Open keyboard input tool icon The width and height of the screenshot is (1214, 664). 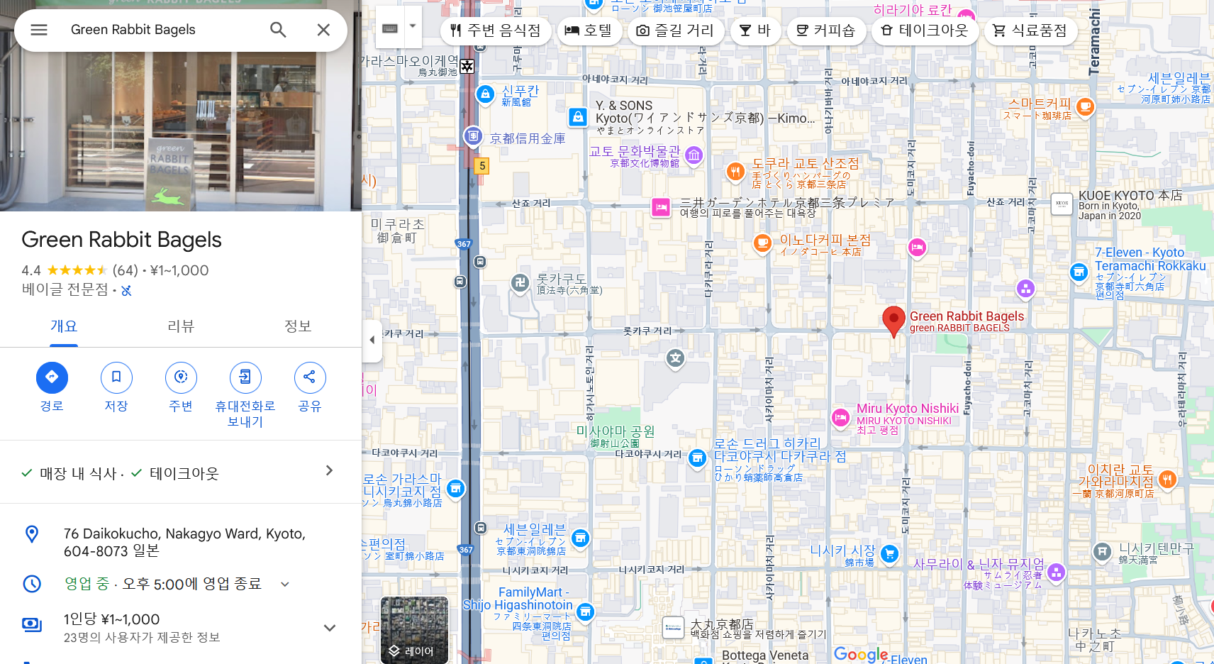click(390, 29)
